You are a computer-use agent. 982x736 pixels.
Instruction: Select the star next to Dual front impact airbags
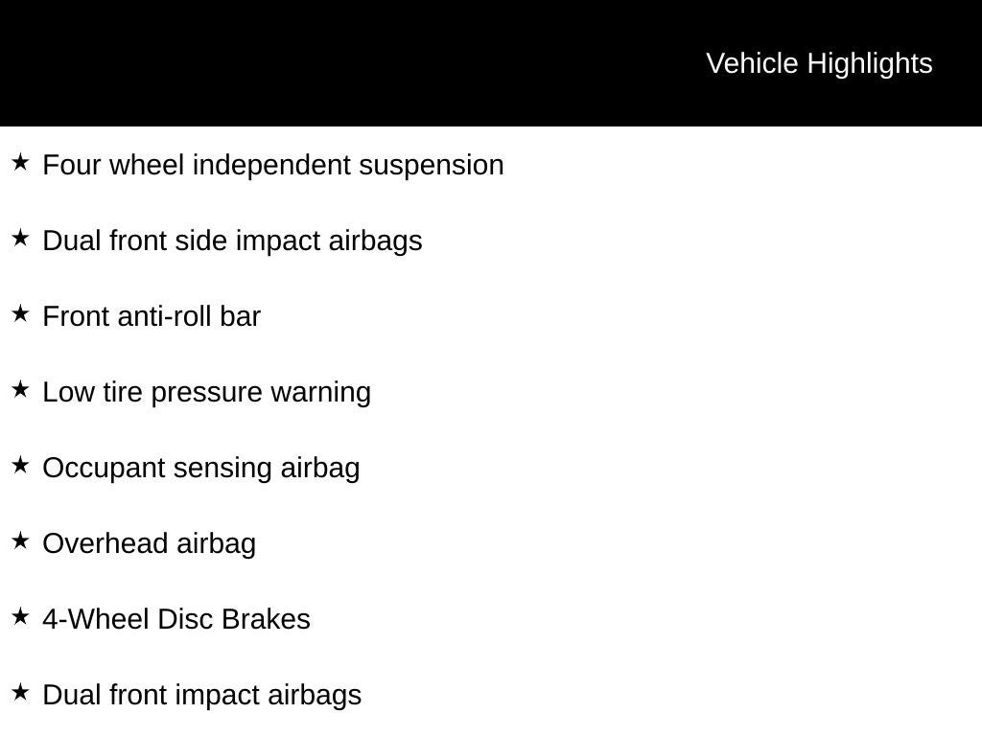click(20, 693)
